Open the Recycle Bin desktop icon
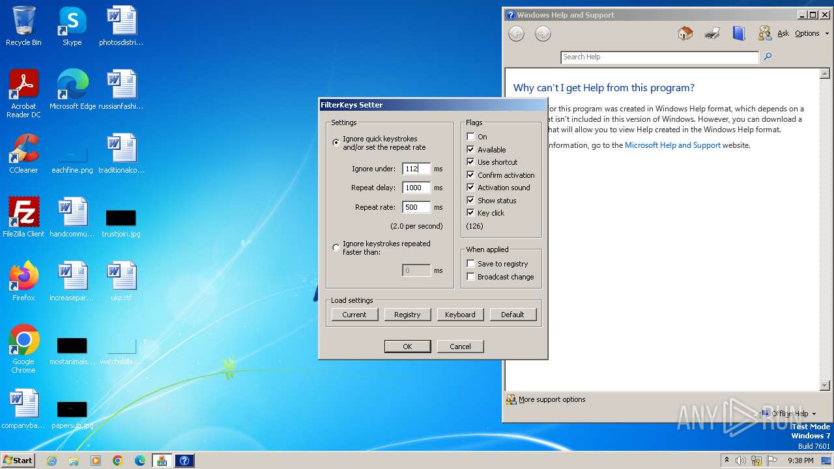Image resolution: width=834 pixels, height=469 pixels. (x=23, y=26)
